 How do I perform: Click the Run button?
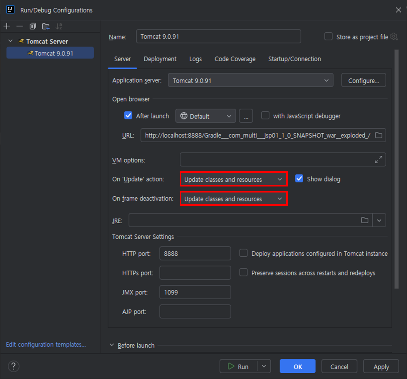(238, 366)
